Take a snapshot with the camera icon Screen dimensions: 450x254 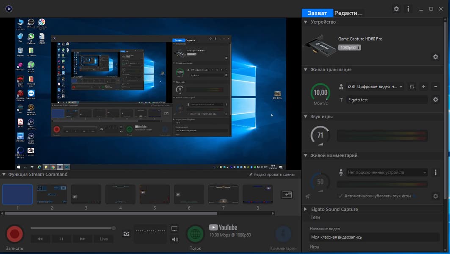(126, 234)
